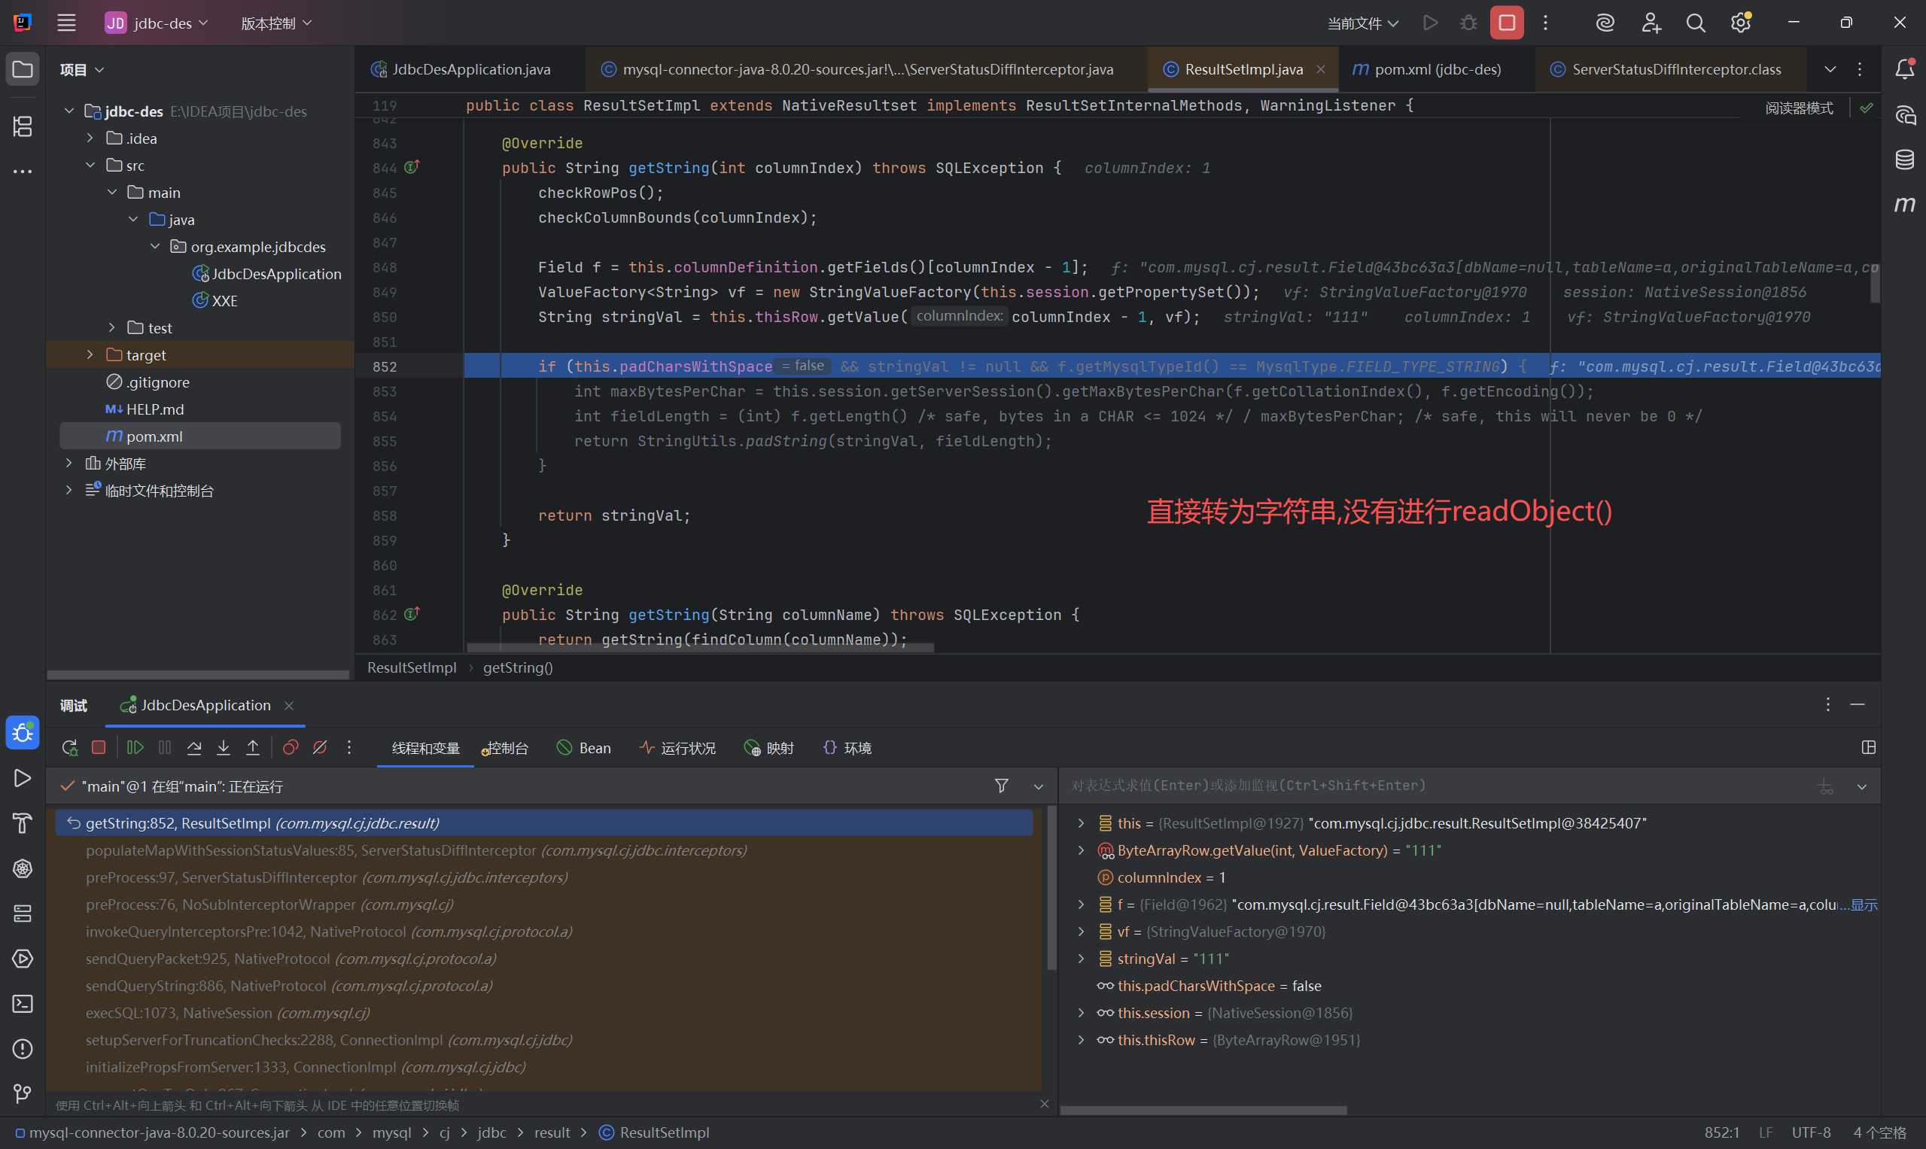Click the red Stop button in title bar
The image size is (1926, 1149).
(x=1506, y=23)
